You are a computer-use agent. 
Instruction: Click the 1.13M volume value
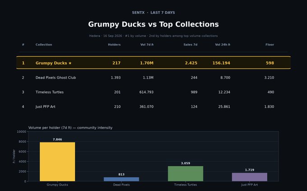148,77
